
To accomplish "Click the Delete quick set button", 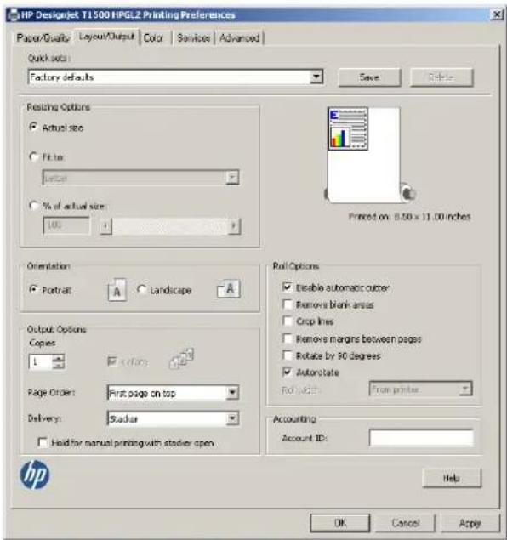I will pos(441,77).
